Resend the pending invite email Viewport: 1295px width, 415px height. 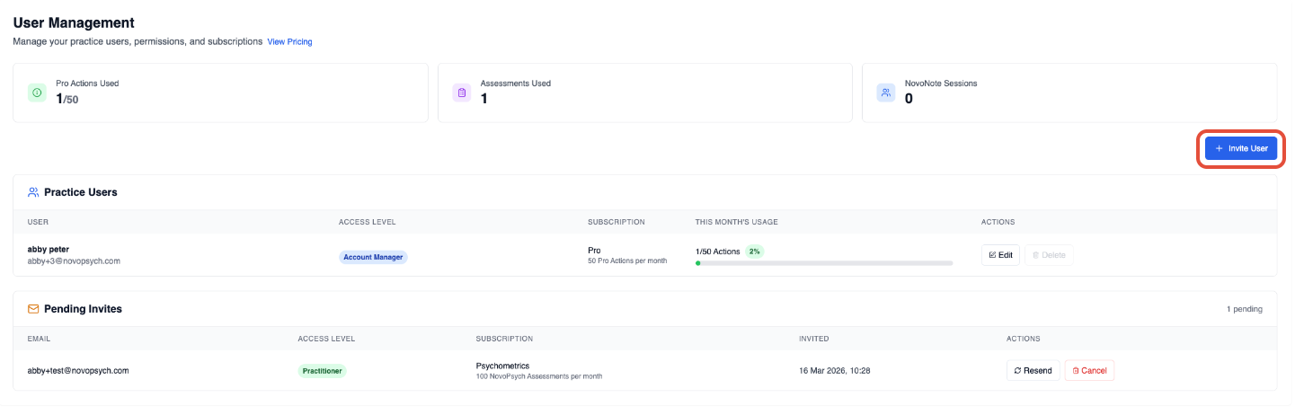tap(1032, 370)
